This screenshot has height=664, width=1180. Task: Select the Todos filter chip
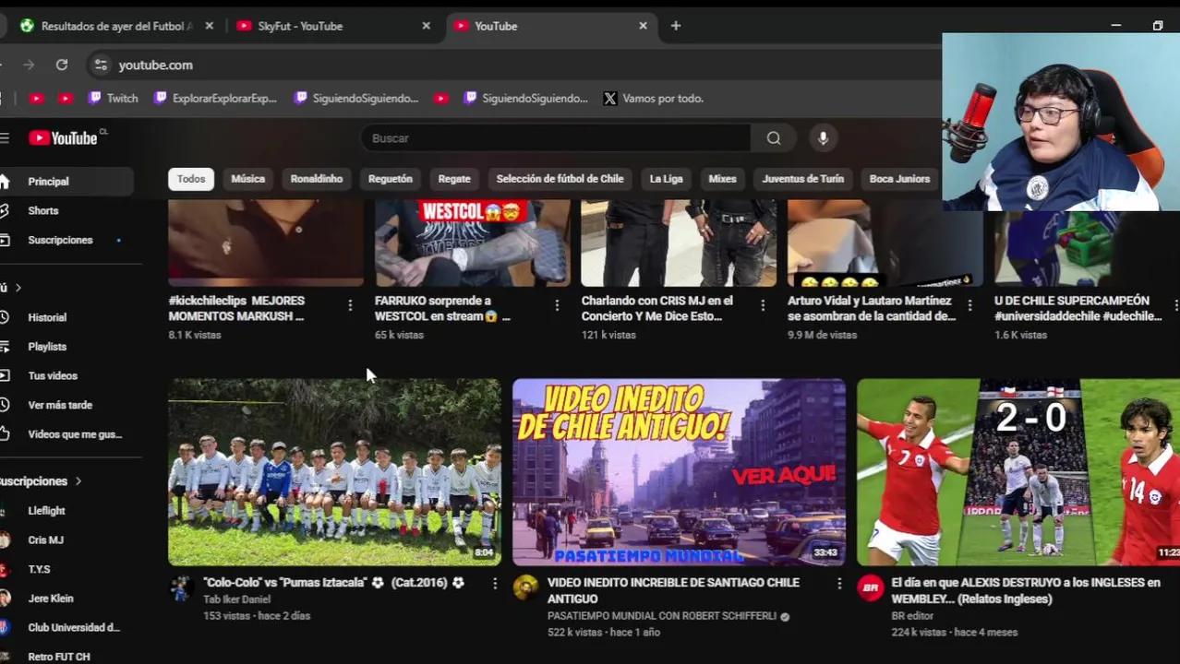(191, 179)
